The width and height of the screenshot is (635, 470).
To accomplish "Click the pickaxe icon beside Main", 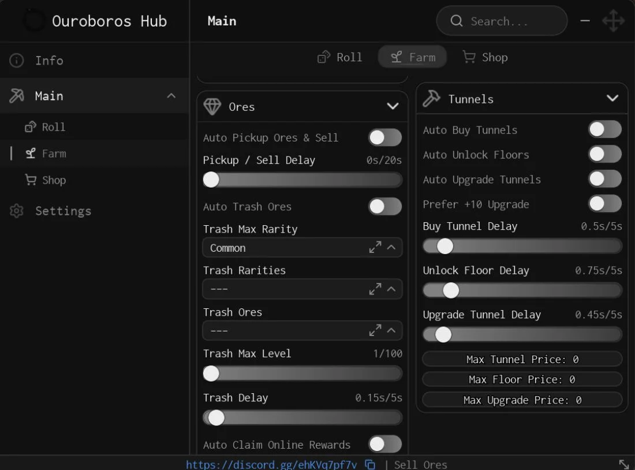I will click(x=17, y=96).
